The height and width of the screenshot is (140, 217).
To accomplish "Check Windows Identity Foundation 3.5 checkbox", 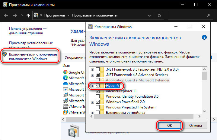I will pyautogui.click(x=97, y=96).
